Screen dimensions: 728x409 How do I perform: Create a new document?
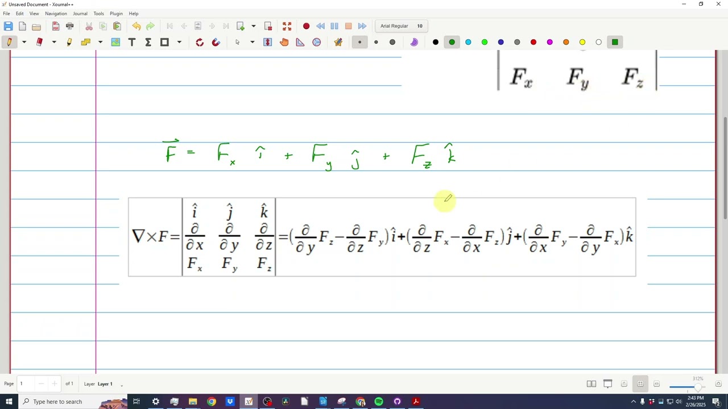(x=22, y=26)
